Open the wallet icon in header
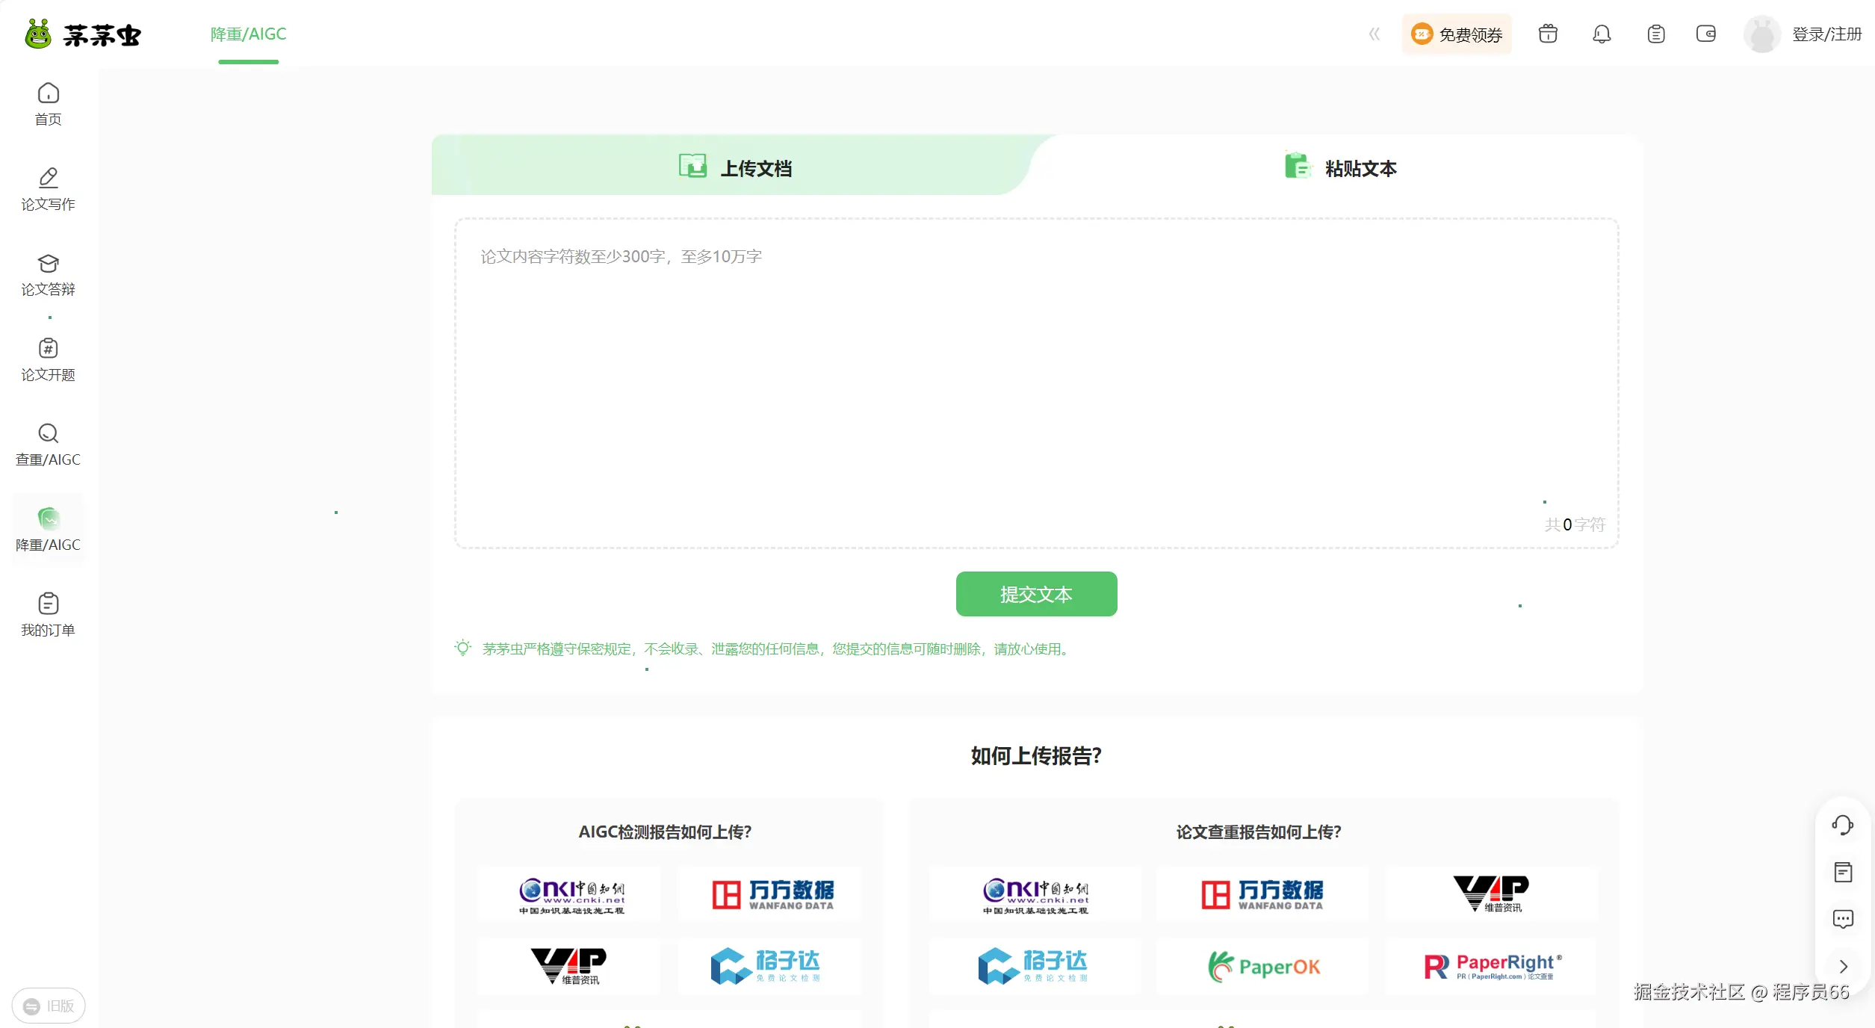Viewport: 1875px width, 1028px height. coord(1706,34)
